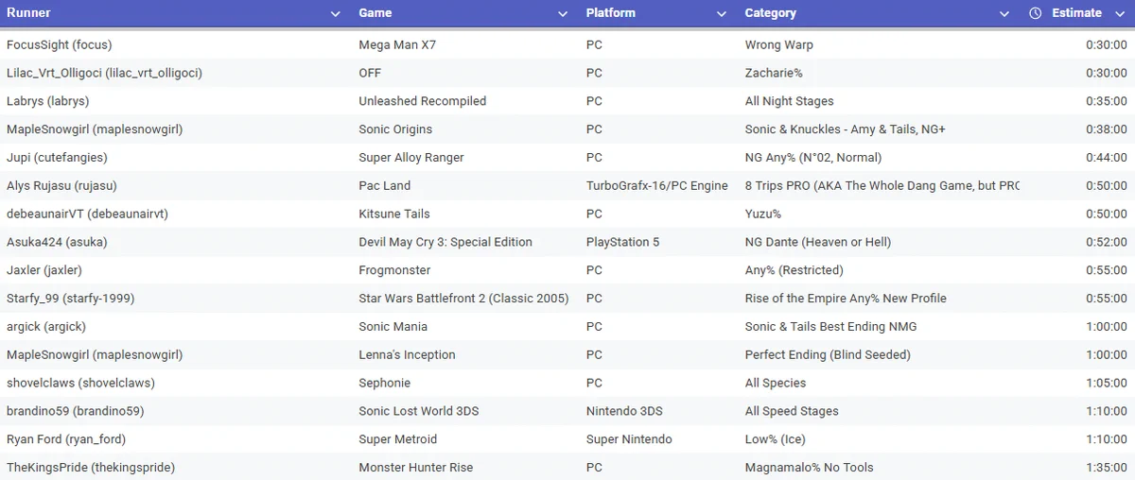Sort by the Category column header
The image size is (1135, 480).
pyautogui.click(x=771, y=13)
